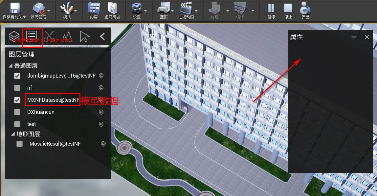The width and height of the screenshot is (377, 196).
Task: Open 设置 dropdown arrow
Action: 145,11
